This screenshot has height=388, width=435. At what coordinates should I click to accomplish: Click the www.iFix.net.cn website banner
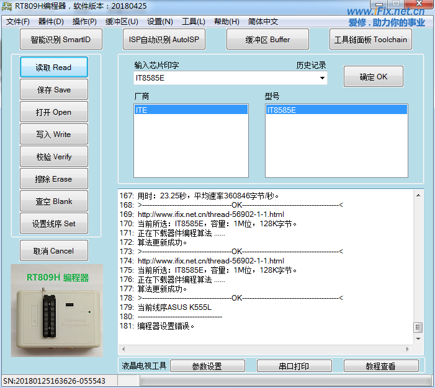[x=385, y=11]
